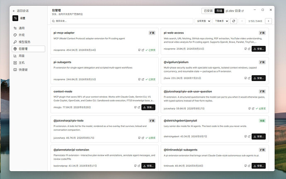Viewport: 286px width, 179px height.
Task: Open 主机 host settings
Action: pyautogui.click(x=28, y=62)
